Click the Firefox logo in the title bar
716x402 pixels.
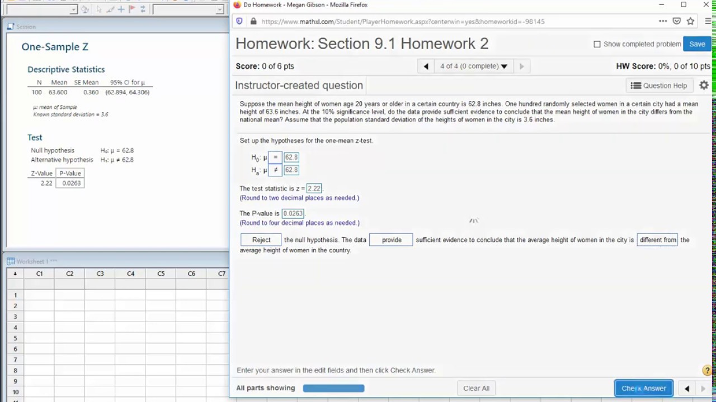click(x=237, y=5)
